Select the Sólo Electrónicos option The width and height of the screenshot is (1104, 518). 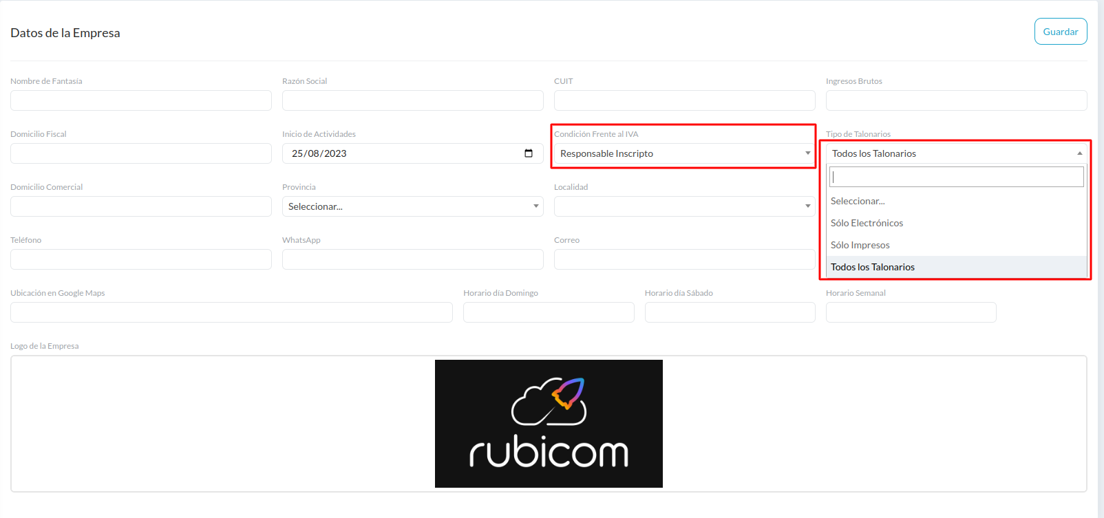867,223
